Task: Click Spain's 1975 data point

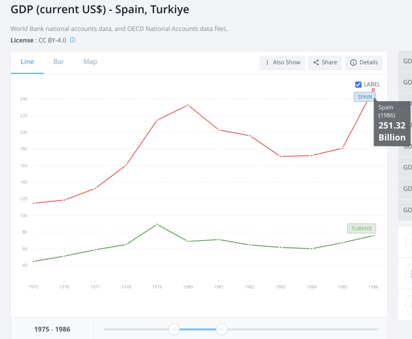Action: 34,203
